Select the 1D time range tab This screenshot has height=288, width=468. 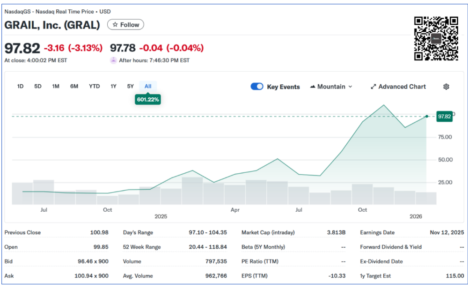tap(21, 86)
